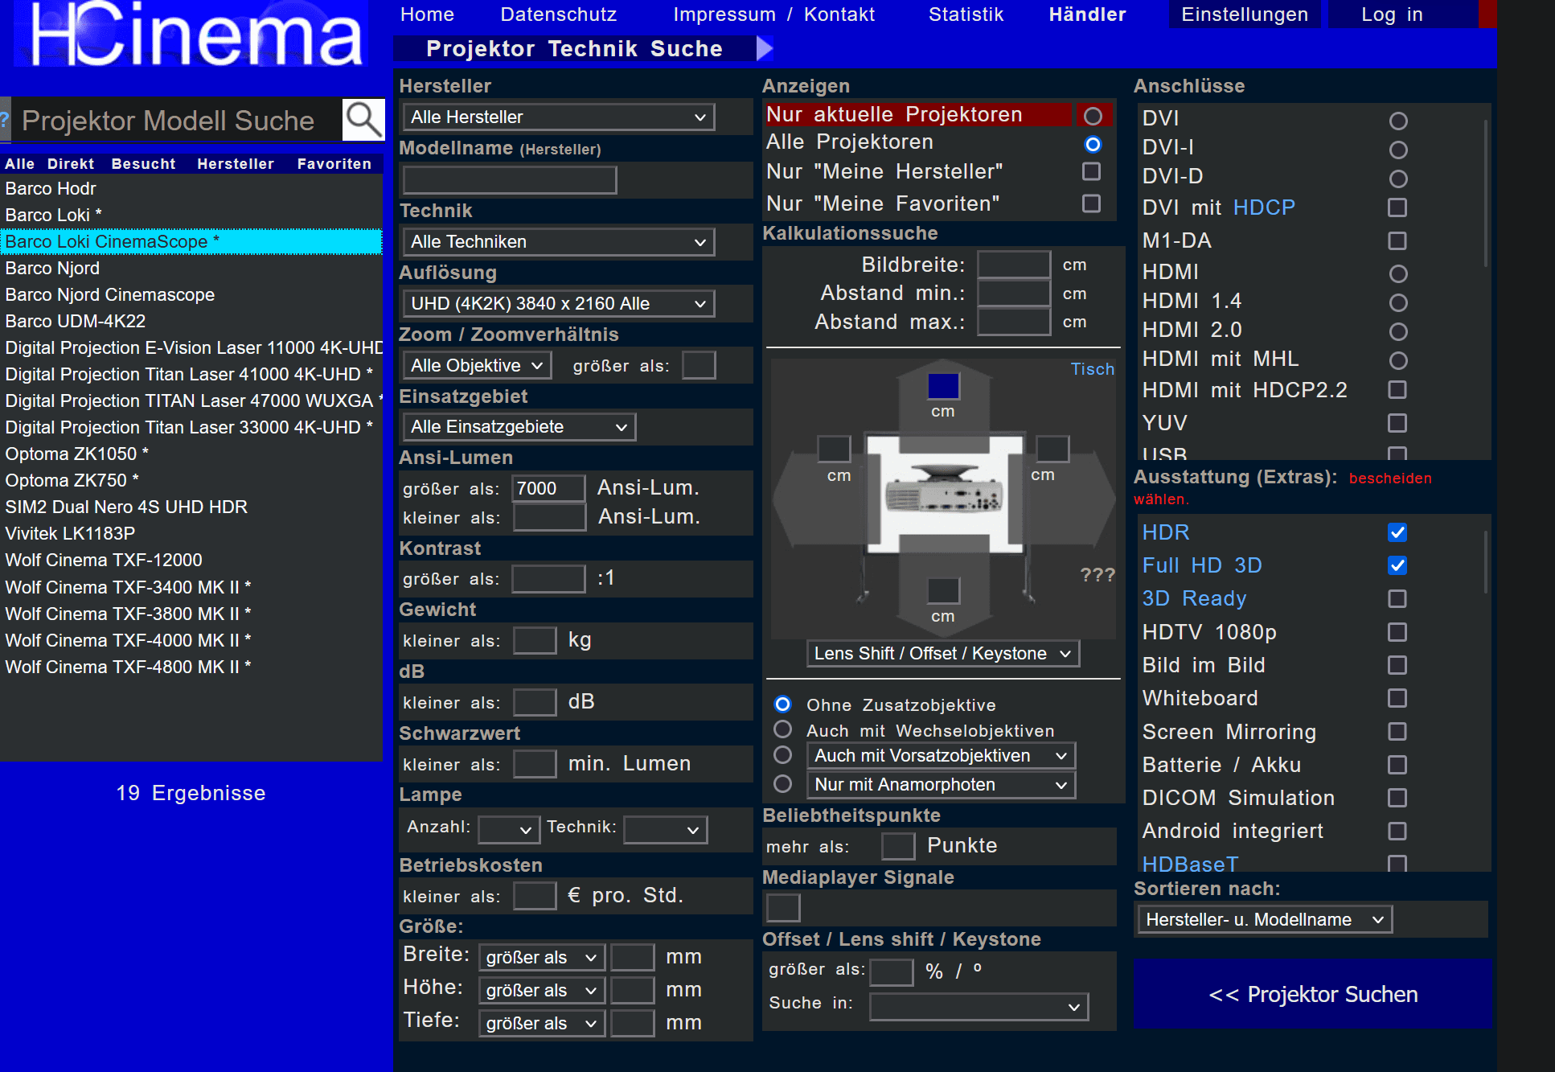
Task: Open the Auch mit Vorsatzobjektiven dropdown
Action: pos(941,756)
